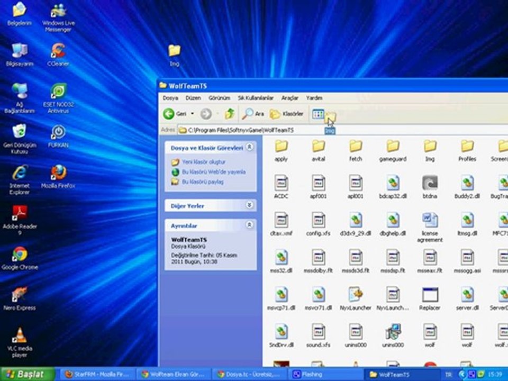Select the FURKAN desktop shortcut
The width and height of the screenshot is (508, 381).
58,136
